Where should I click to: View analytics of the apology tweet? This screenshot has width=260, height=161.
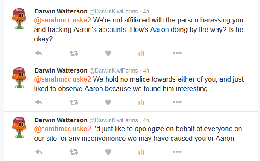point(141,152)
